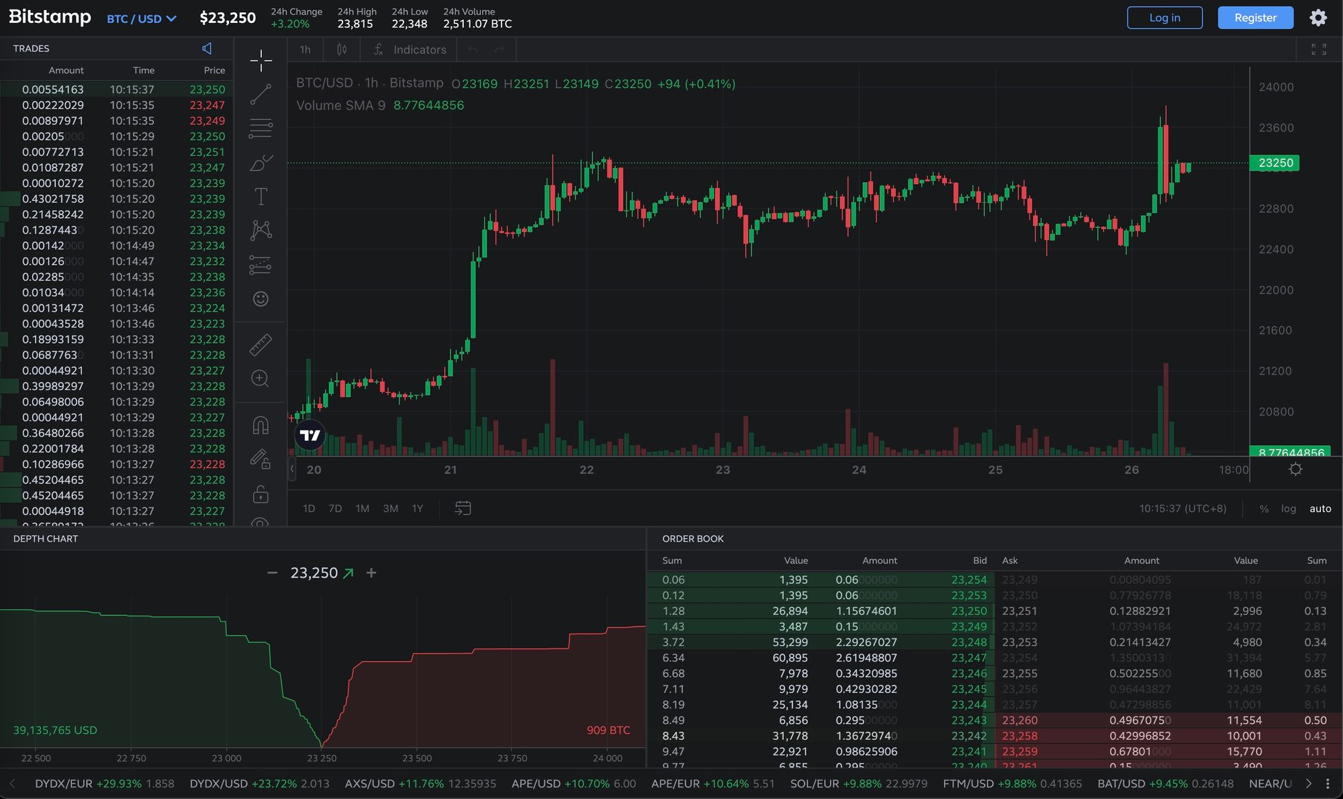Open the Indicators menu
The height and width of the screenshot is (799, 1343).
click(x=410, y=49)
